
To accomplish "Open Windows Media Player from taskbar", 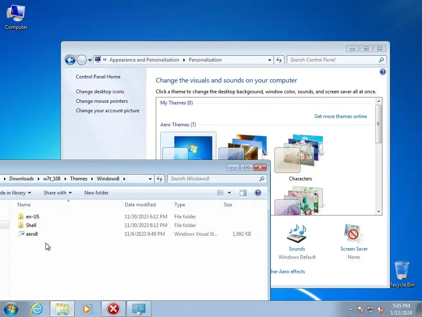I will [x=87, y=309].
